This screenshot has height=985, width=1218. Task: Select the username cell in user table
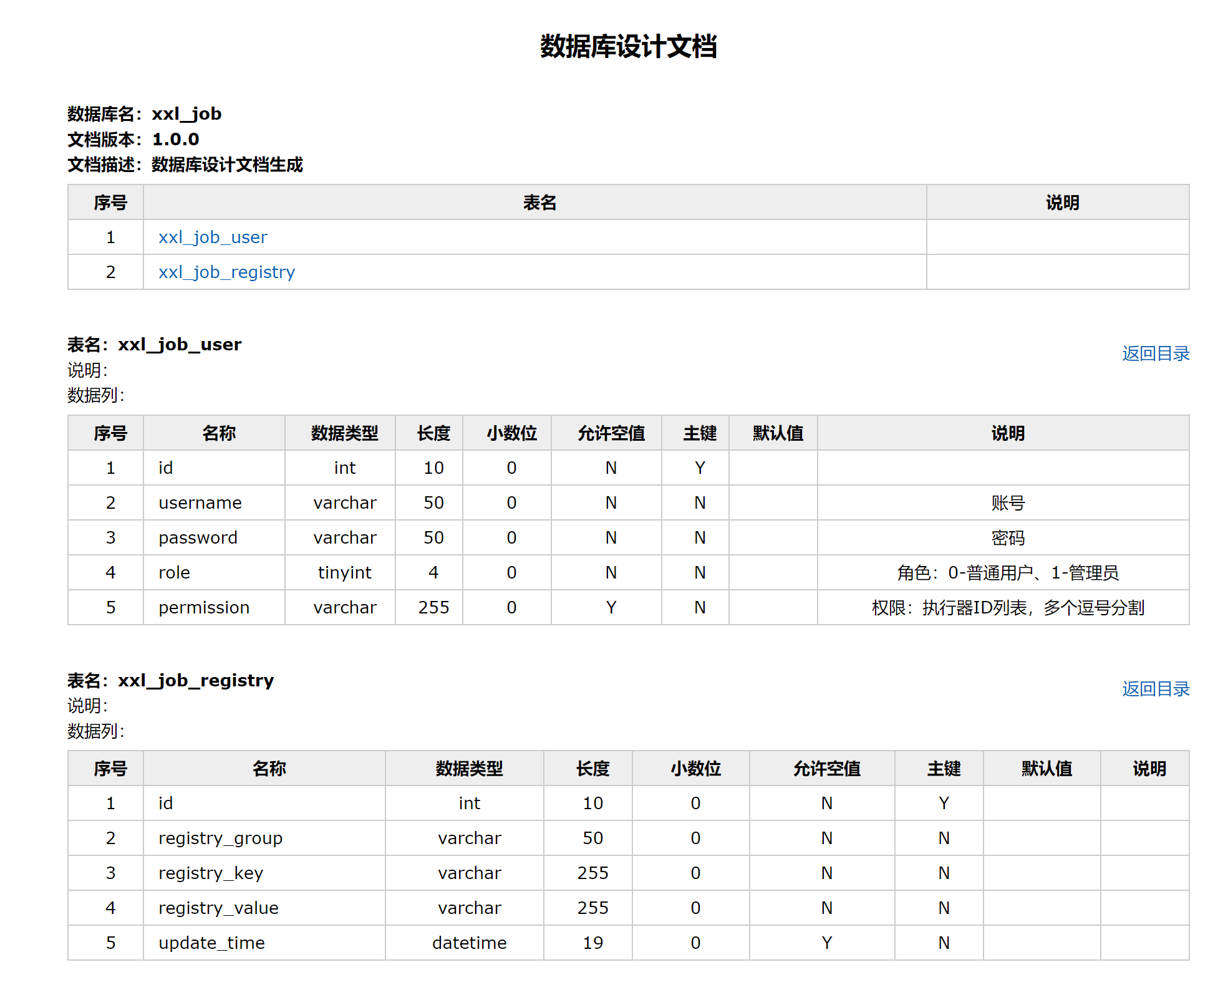pos(200,503)
